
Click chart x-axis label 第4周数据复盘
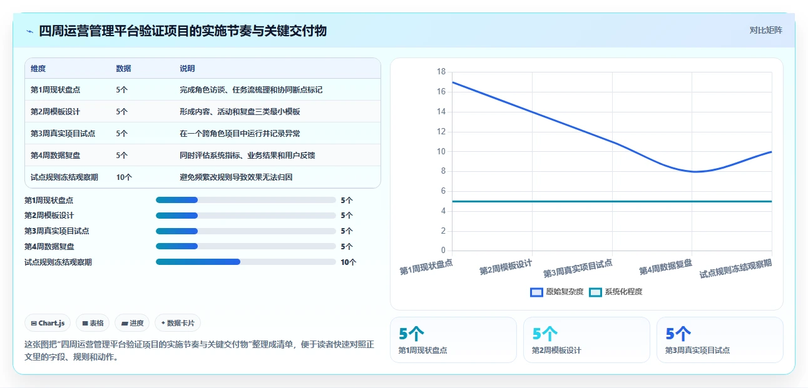point(666,267)
